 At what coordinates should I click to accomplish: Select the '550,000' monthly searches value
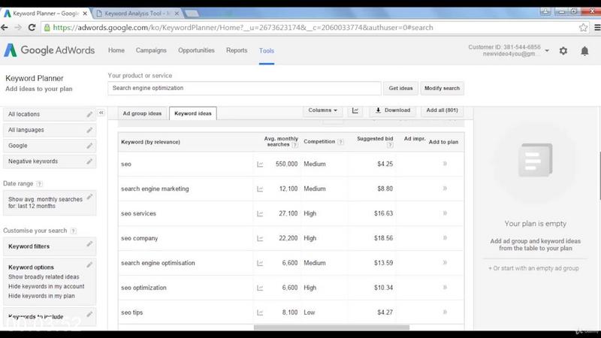tap(286, 164)
